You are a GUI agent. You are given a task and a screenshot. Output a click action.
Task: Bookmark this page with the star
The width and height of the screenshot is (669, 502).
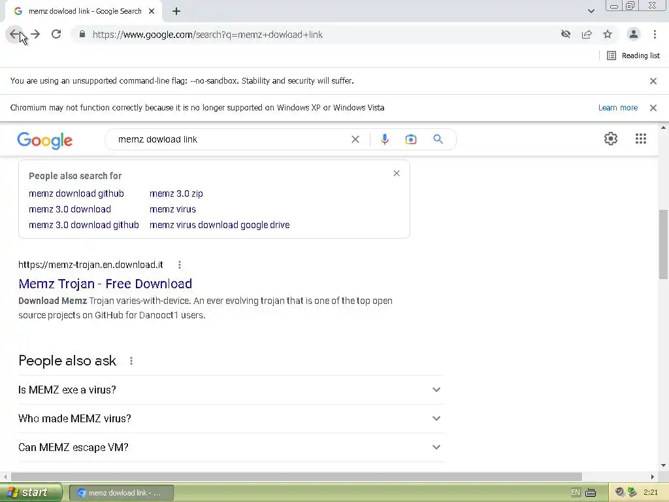point(608,34)
